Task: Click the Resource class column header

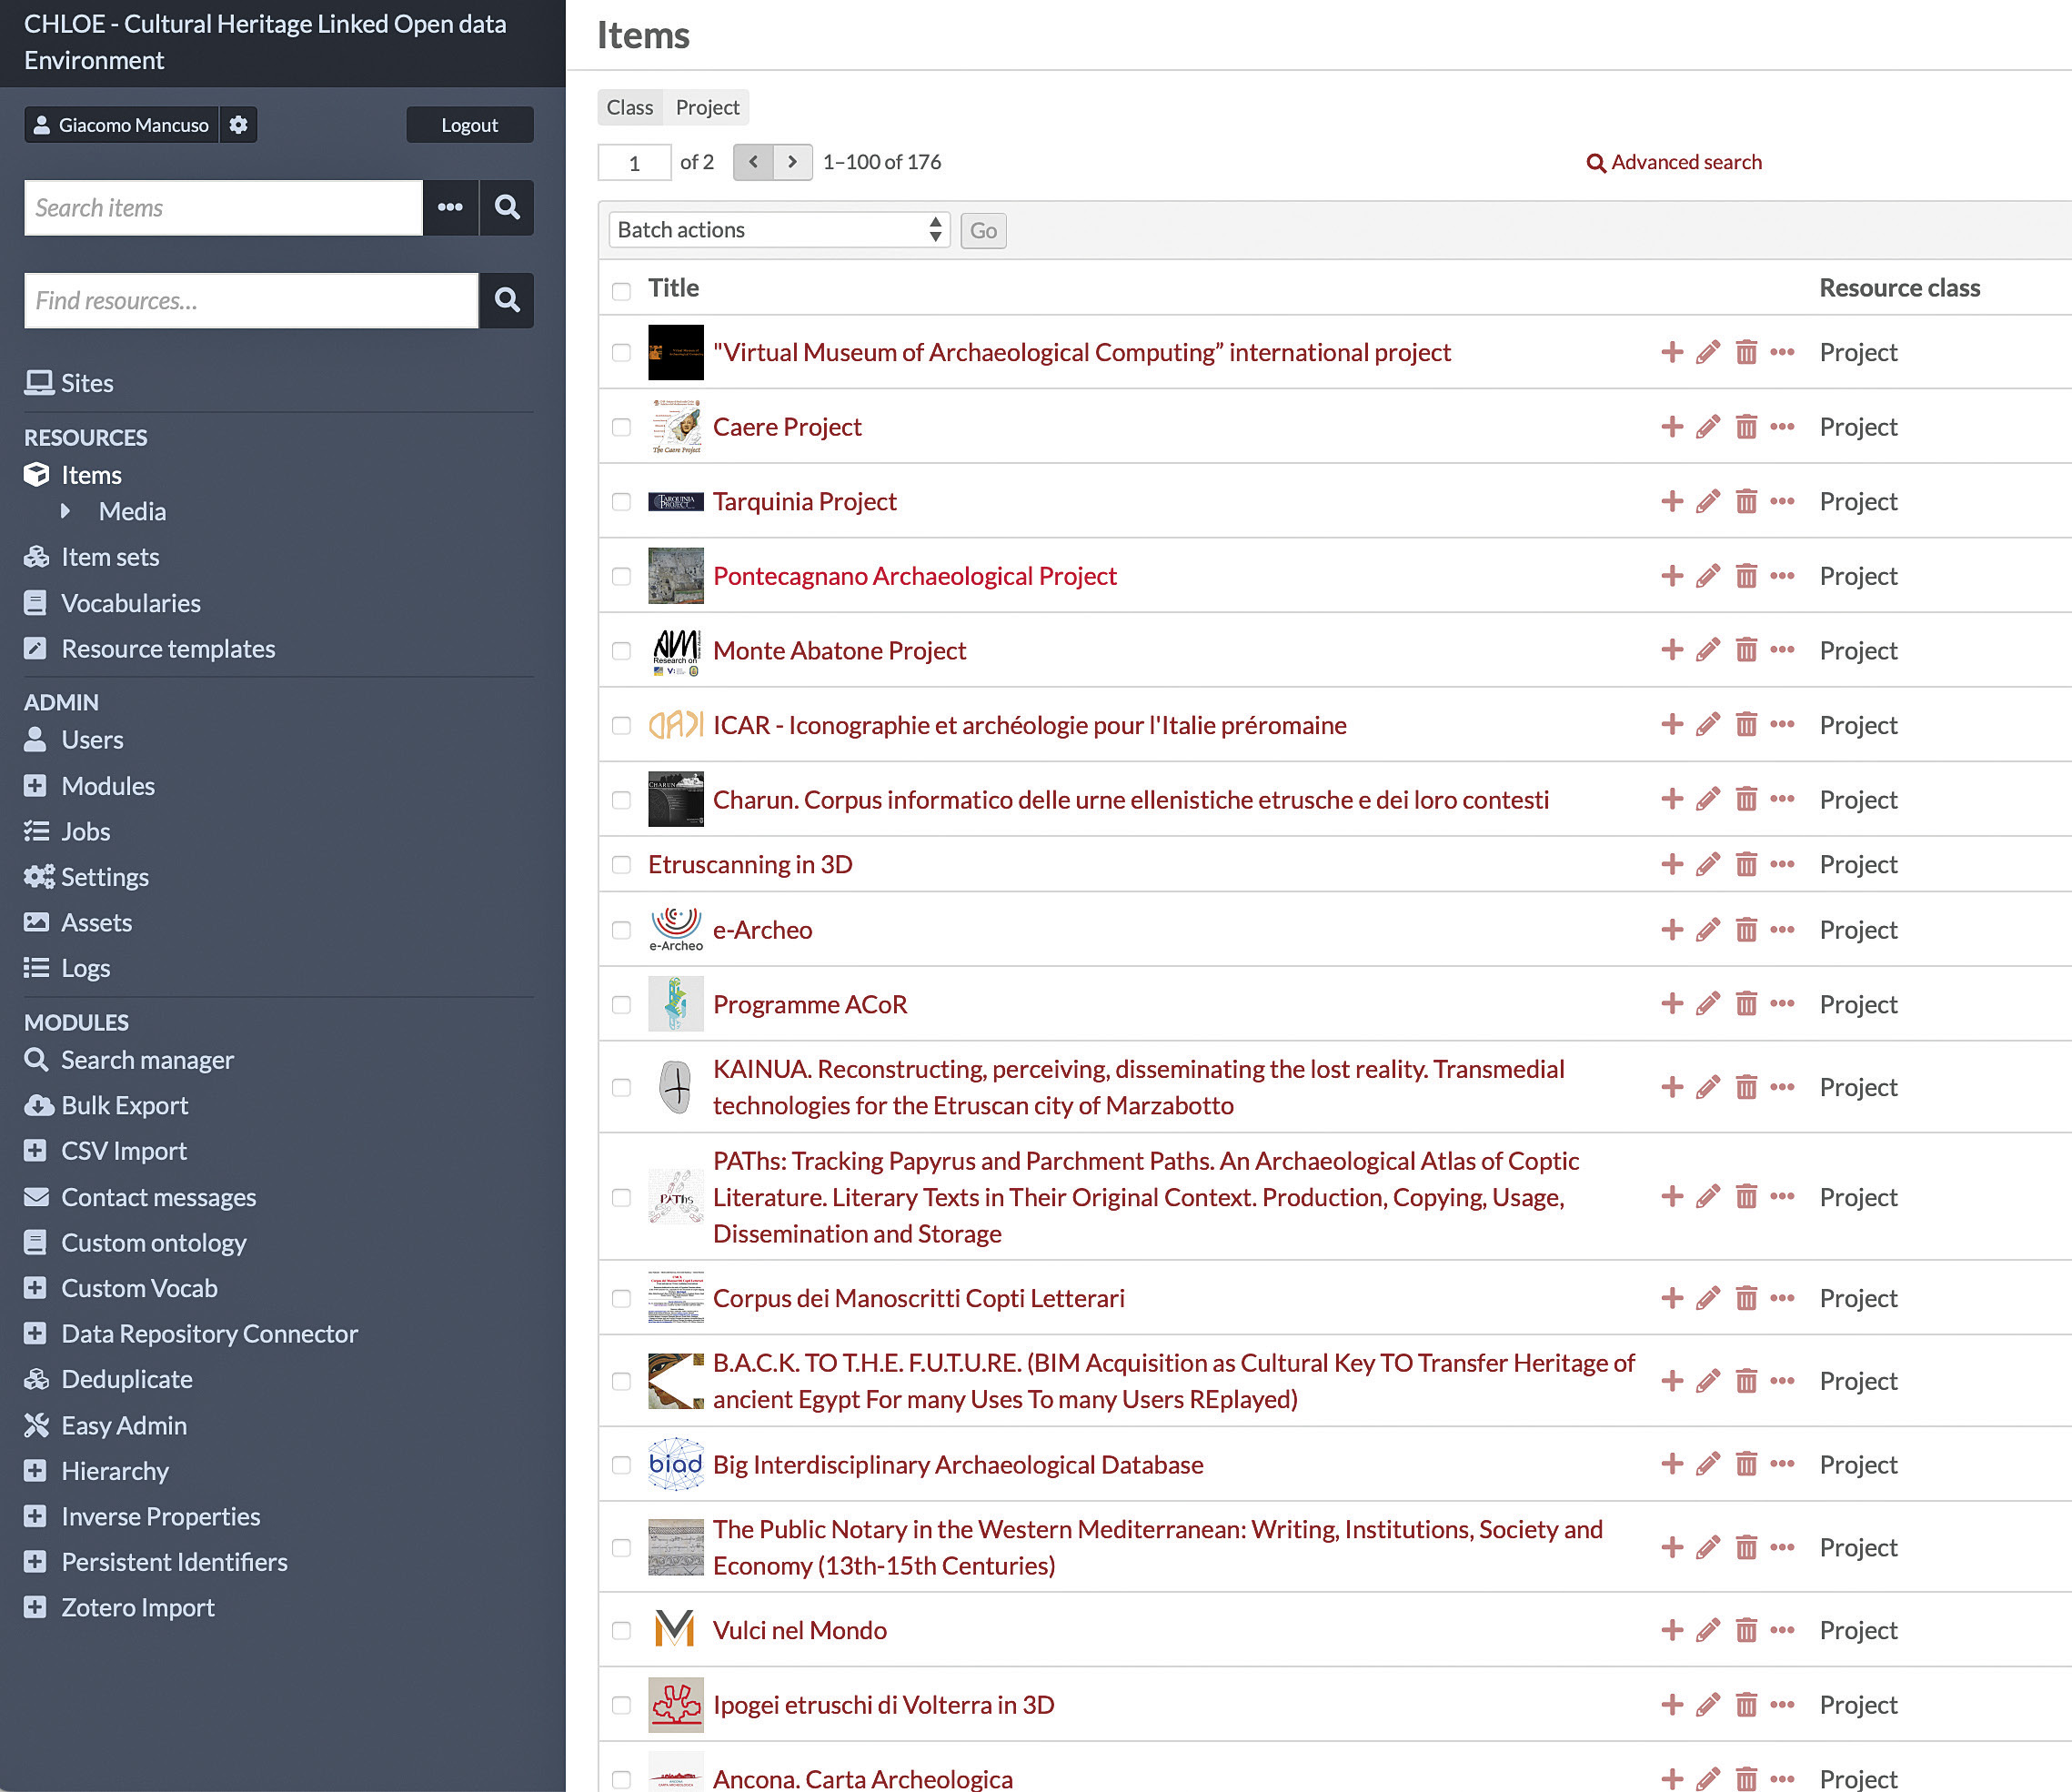Action: (1899, 288)
